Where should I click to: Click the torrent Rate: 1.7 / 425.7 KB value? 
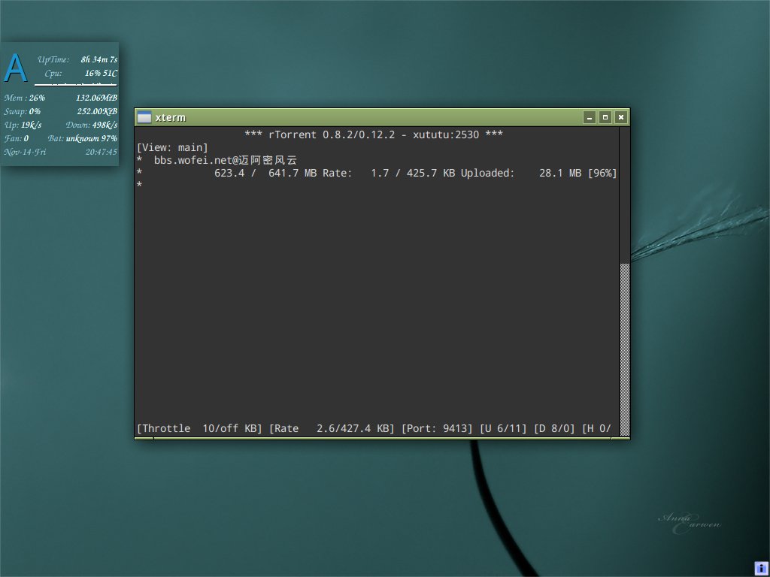click(389, 173)
